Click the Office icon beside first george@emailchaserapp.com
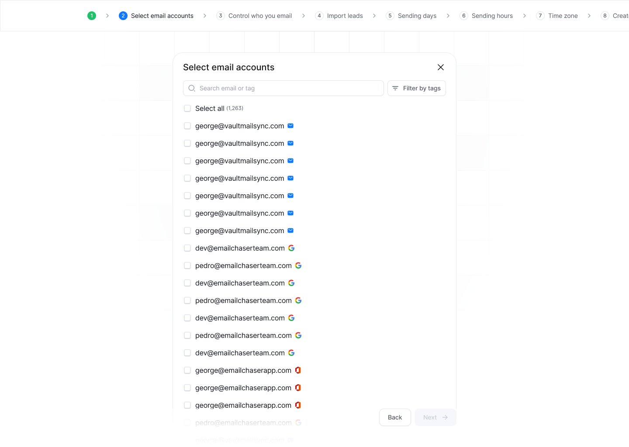The height and width of the screenshot is (447, 629). click(x=298, y=370)
